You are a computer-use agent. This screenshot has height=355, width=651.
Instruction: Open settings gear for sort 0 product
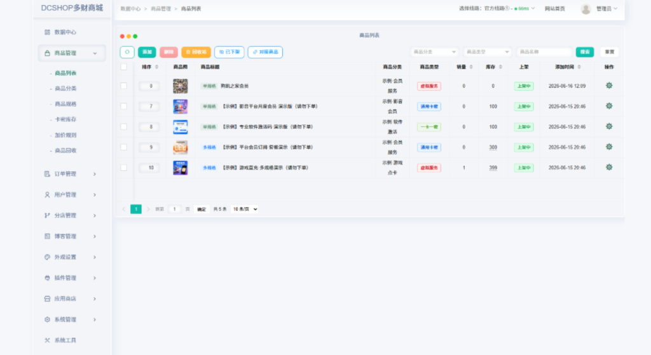point(609,86)
